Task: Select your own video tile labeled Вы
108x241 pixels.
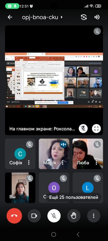Action: pos(20,188)
